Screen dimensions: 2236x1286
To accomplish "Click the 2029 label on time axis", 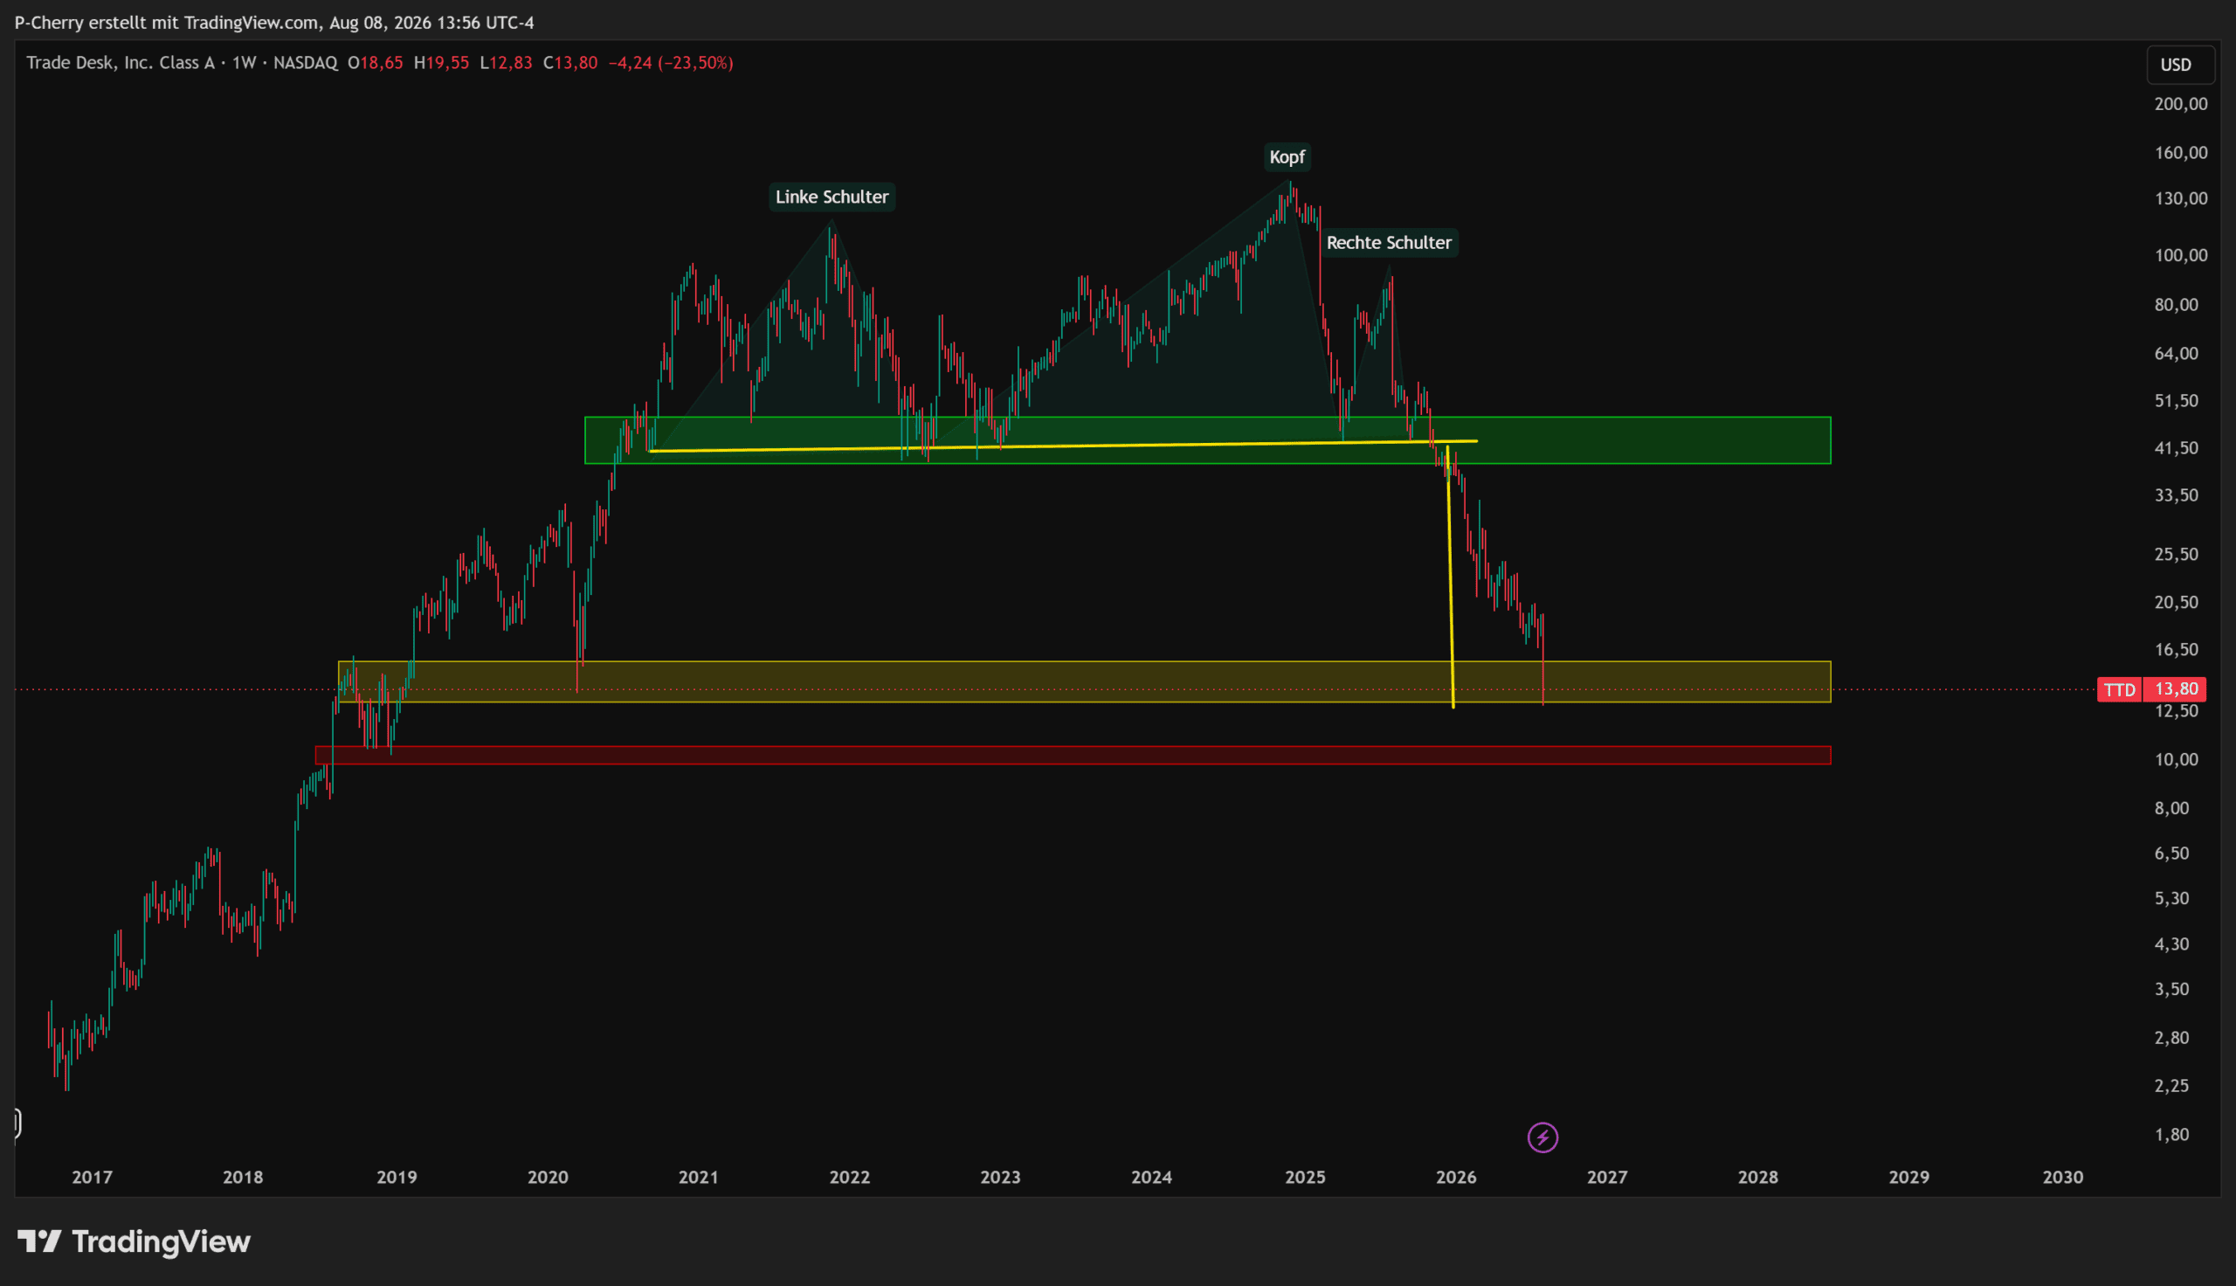I will [x=1908, y=1178].
